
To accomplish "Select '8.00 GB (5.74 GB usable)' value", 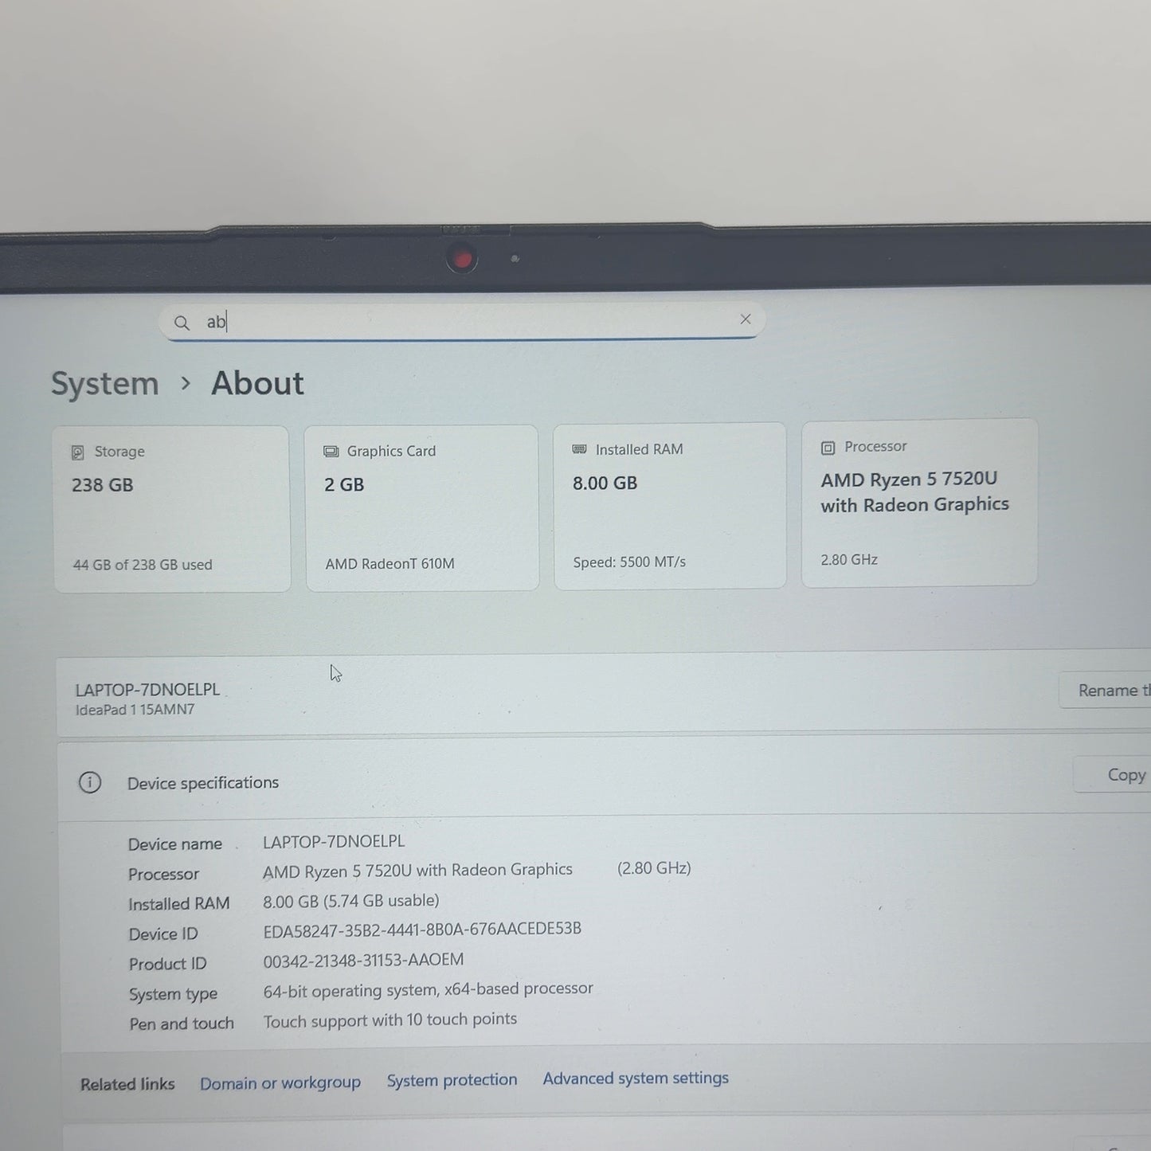I will pos(351,901).
